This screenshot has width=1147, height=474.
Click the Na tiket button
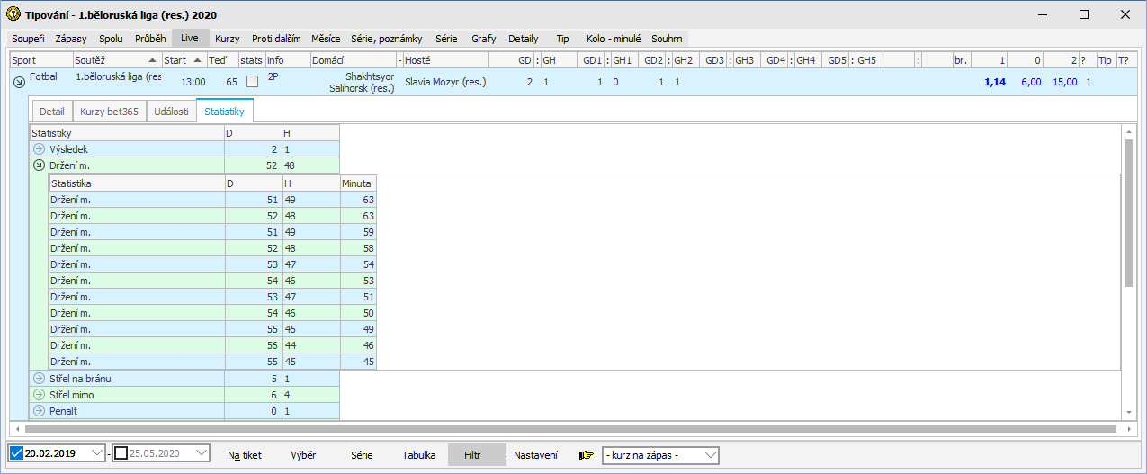(245, 455)
